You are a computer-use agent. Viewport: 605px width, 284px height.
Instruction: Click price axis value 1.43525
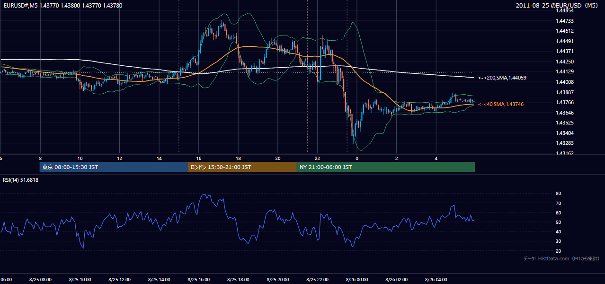point(565,123)
